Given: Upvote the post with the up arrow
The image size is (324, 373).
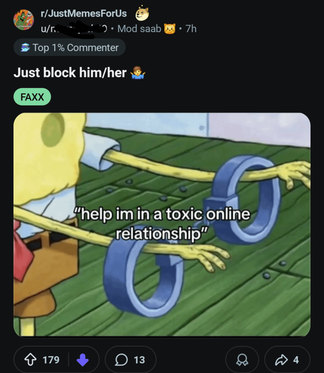Looking at the screenshot, I should pos(32,360).
